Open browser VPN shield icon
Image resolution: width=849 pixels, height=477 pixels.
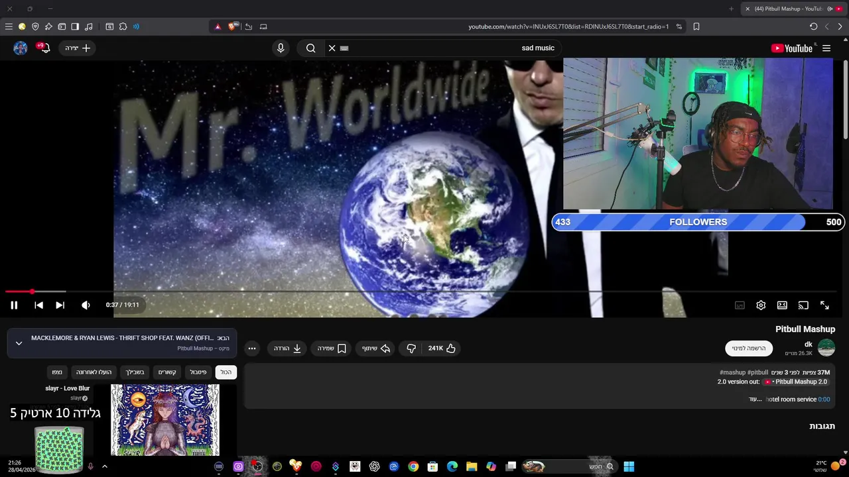(35, 26)
